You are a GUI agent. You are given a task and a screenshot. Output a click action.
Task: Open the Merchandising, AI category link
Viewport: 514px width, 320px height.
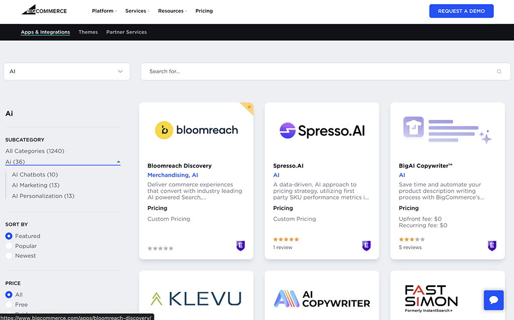[173, 175]
